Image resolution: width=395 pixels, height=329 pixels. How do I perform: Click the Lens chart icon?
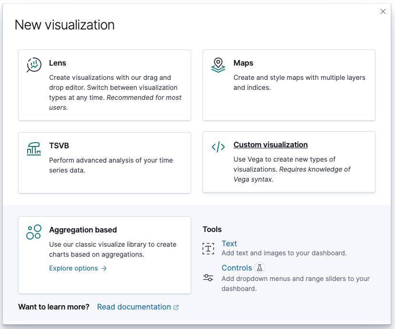tap(34, 65)
